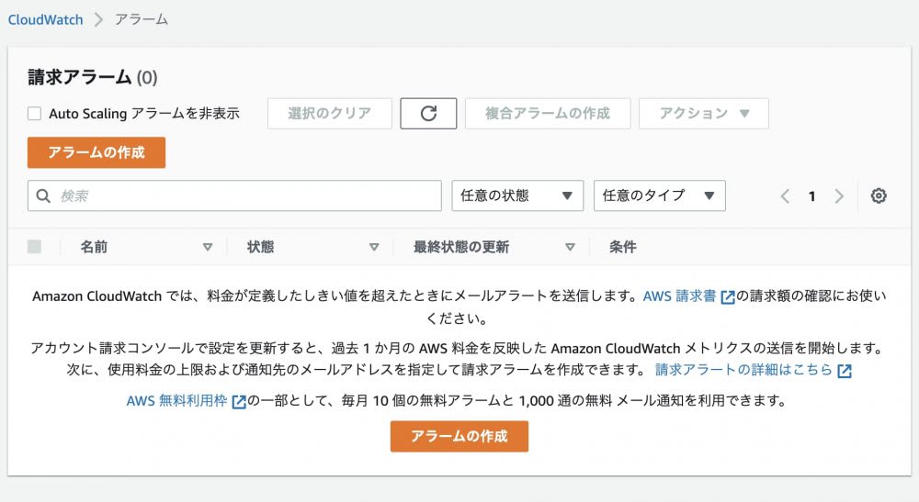Sort by 名前 column arrow
The image size is (919, 502).
coord(208,247)
